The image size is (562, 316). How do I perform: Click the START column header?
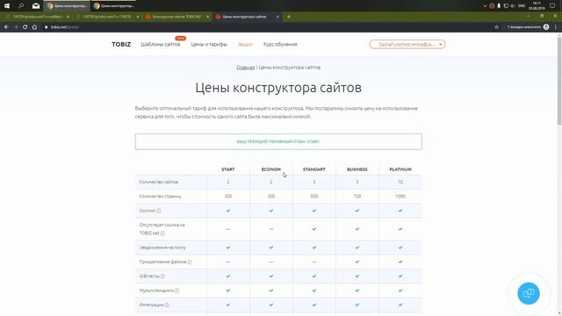(x=228, y=169)
